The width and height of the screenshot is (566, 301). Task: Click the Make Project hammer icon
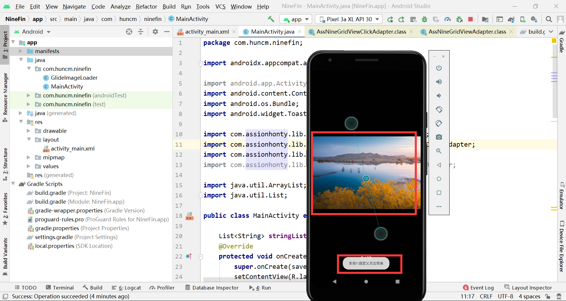[x=271, y=19]
